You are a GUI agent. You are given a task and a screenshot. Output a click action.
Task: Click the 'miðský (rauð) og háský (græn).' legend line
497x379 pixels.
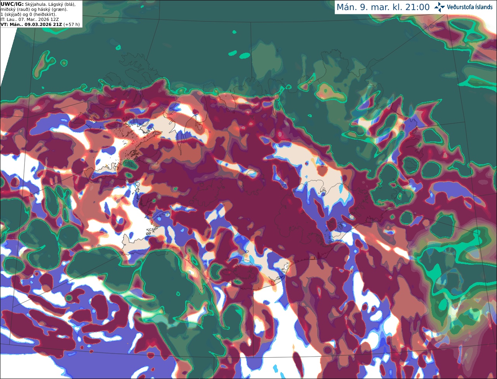click(x=34, y=9)
